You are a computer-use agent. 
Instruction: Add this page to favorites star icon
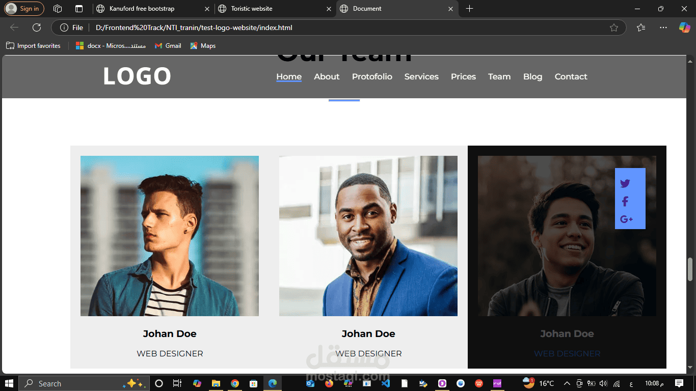[x=614, y=27]
